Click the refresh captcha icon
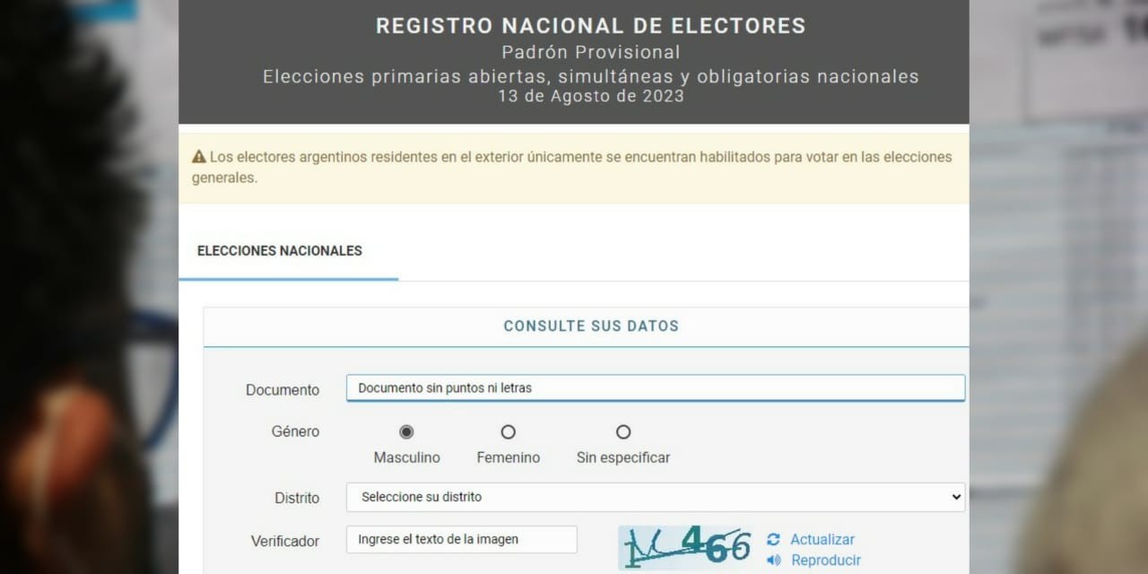The width and height of the screenshot is (1148, 574). [772, 539]
